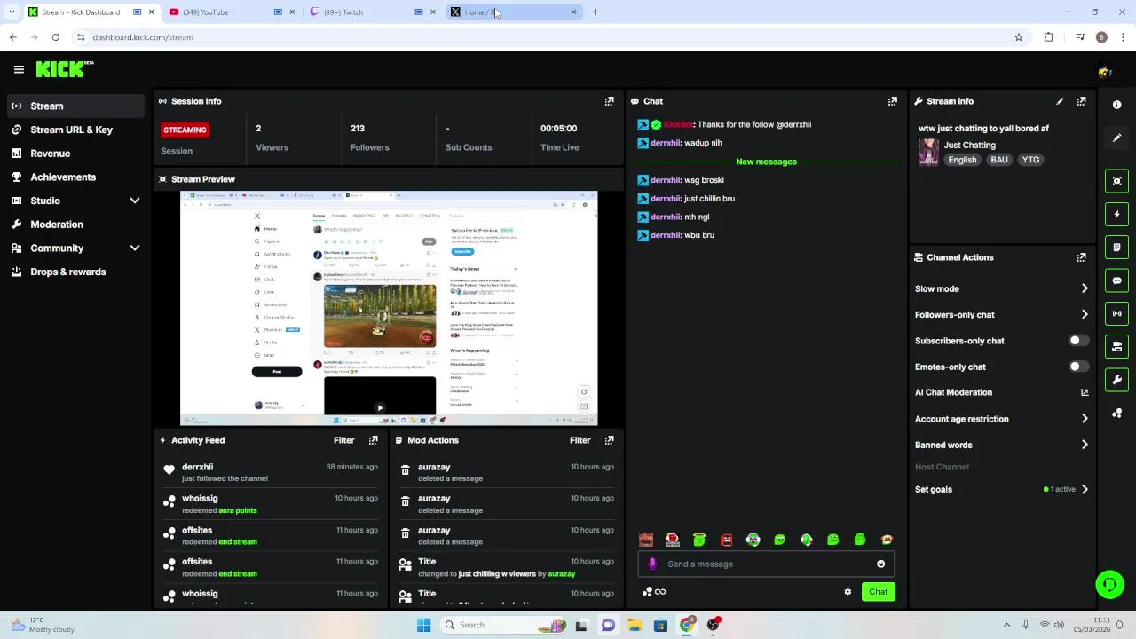Click the channel points infinity balance icon
This screenshot has height=639, width=1136.
pos(654,592)
